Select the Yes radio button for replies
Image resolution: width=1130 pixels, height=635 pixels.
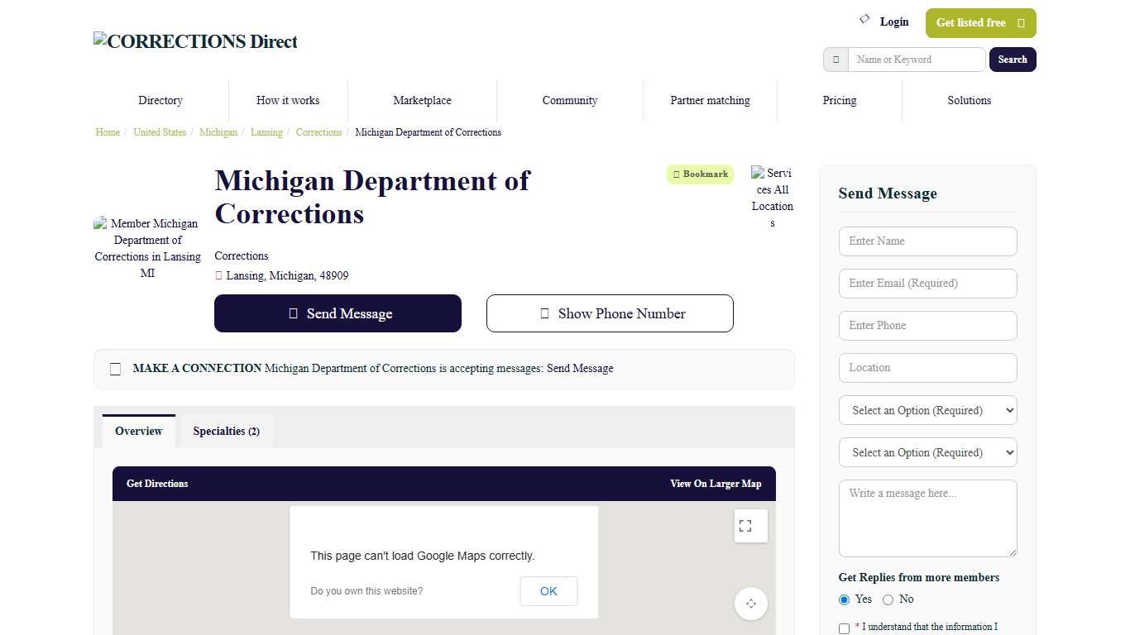pos(844,599)
